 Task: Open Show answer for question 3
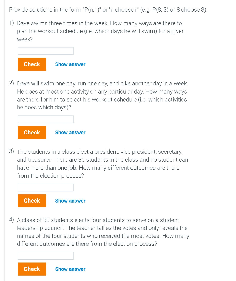70,201
